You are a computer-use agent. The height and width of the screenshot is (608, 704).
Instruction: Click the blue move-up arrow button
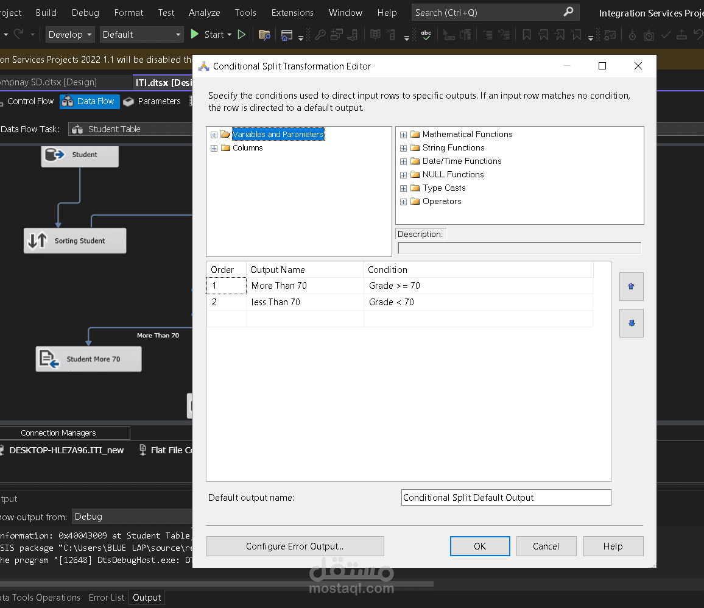[x=631, y=286]
